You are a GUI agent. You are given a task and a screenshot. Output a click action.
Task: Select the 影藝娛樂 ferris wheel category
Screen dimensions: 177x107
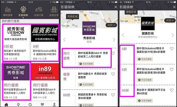pos(23,11)
